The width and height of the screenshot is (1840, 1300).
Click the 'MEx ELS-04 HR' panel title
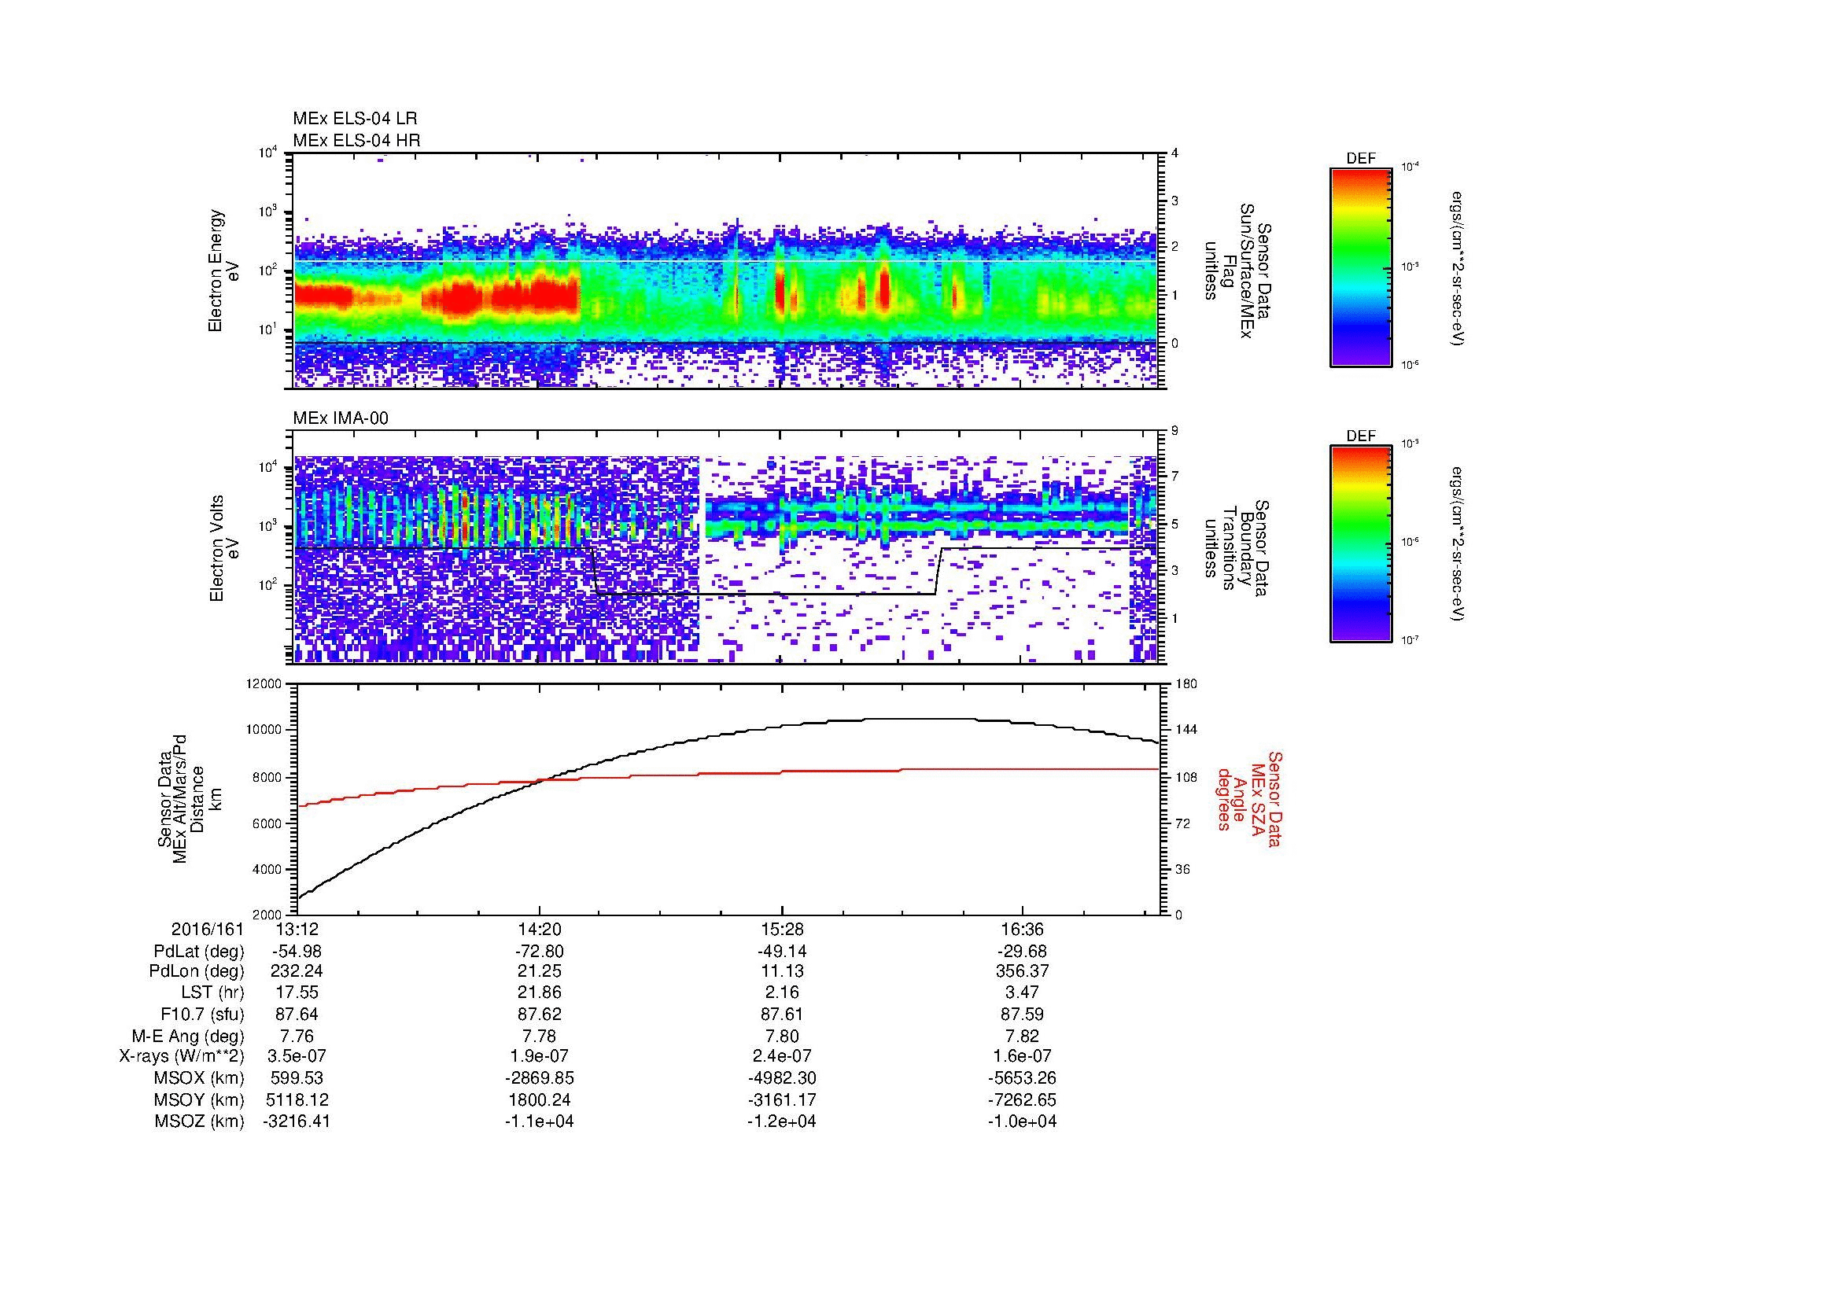coord(356,141)
